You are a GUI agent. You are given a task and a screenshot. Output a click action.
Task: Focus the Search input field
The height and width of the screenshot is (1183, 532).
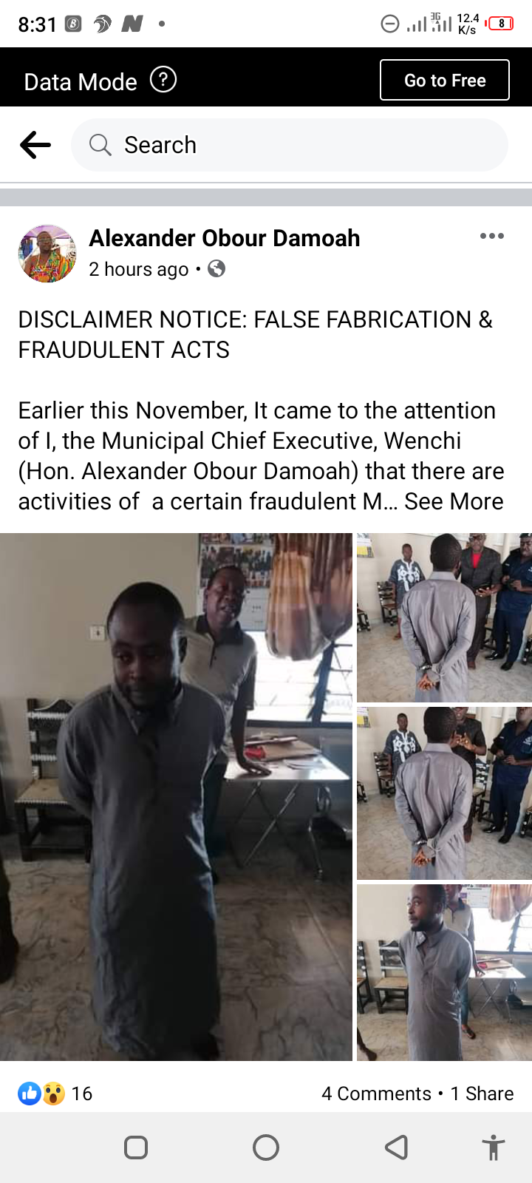pos(290,145)
